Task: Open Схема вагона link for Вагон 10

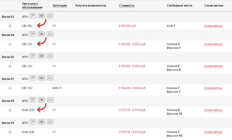Action: click(213, 132)
